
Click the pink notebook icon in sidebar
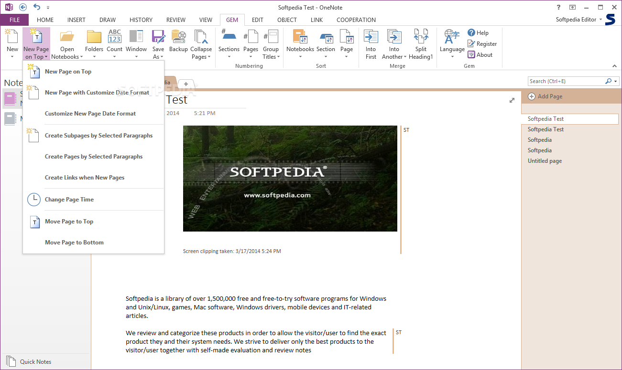[10, 98]
